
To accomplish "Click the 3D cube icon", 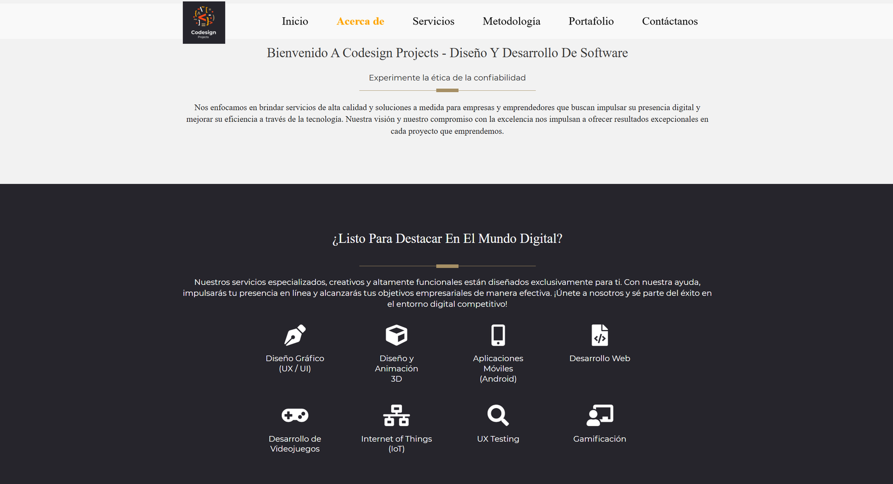I will (397, 335).
